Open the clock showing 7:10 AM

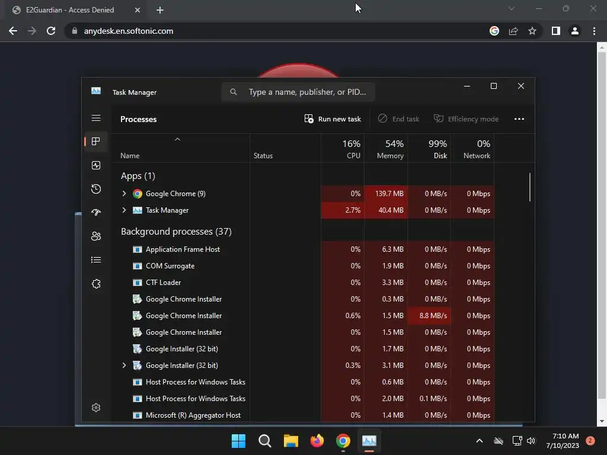563,441
